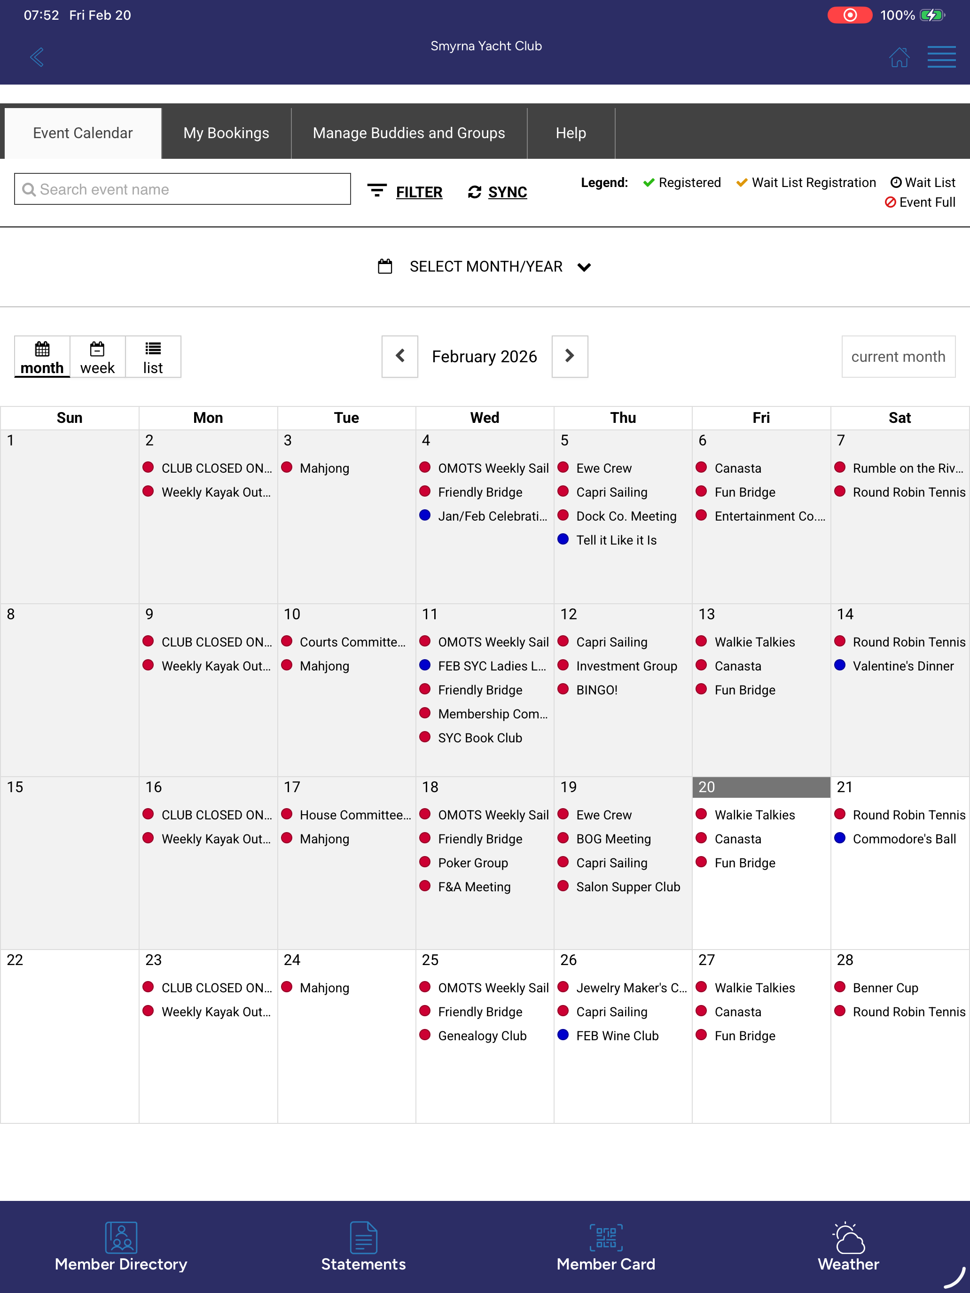The height and width of the screenshot is (1293, 970).
Task: Open Manage Buddies and Groups tab
Action: pos(409,132)
